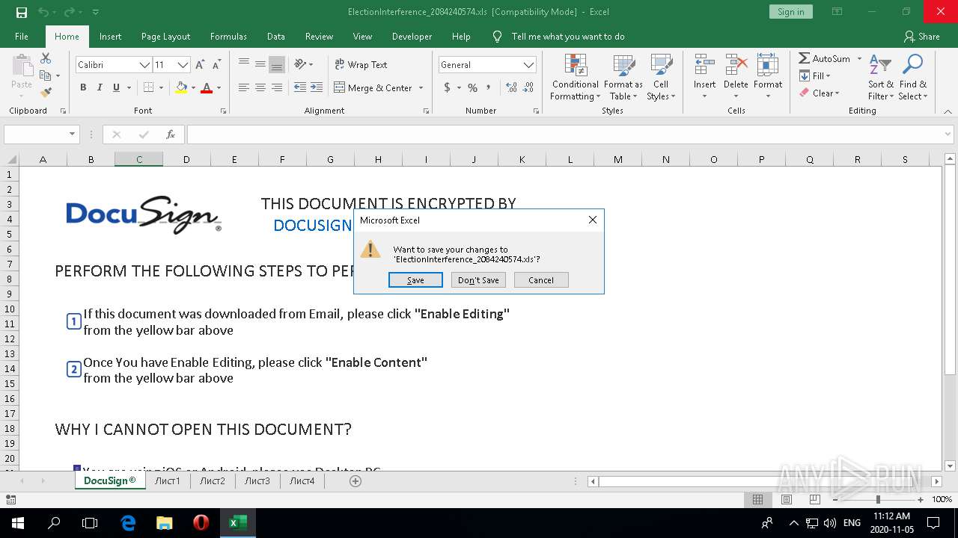Viewport: 958px width, 538px height.
Task: Toggle Underline formatting
Action: [x=116, y=87]
